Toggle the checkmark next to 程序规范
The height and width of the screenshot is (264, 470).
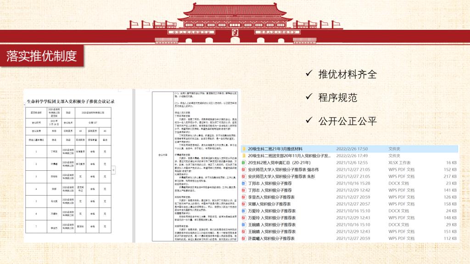309,98
